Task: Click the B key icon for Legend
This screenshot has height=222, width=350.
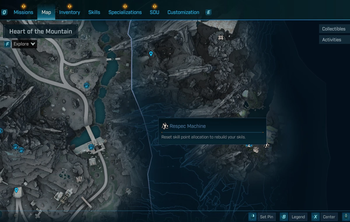Action: 284,217
